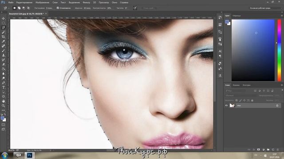Select the Pen tool
The image size is (284, 159).
[x=3, y=83]
